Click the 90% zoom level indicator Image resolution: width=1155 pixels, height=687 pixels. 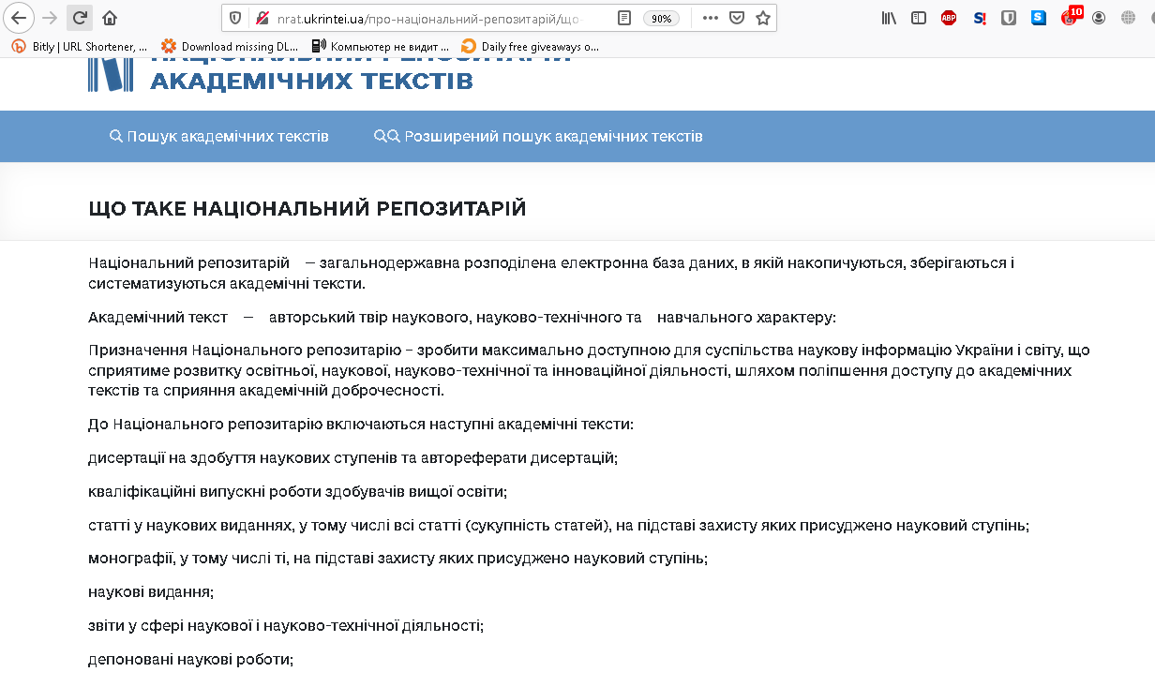pos(661,18)
